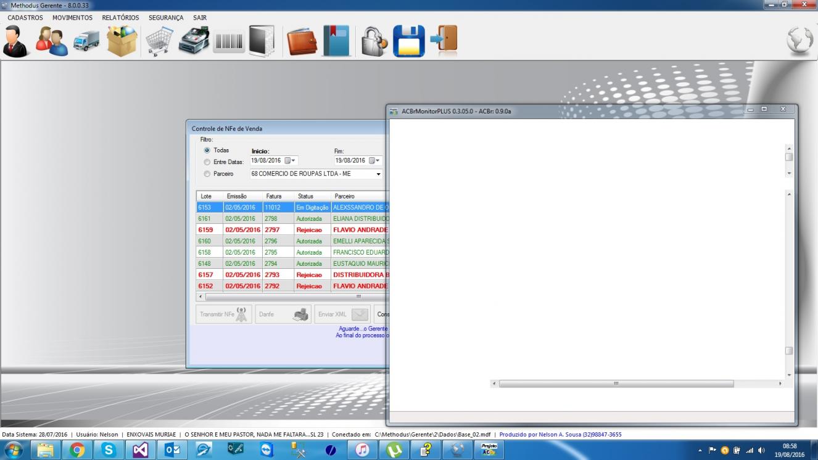Open Skype from the taskbar
The width and height of the screenshot is (818, 460).
coord(109,450)
